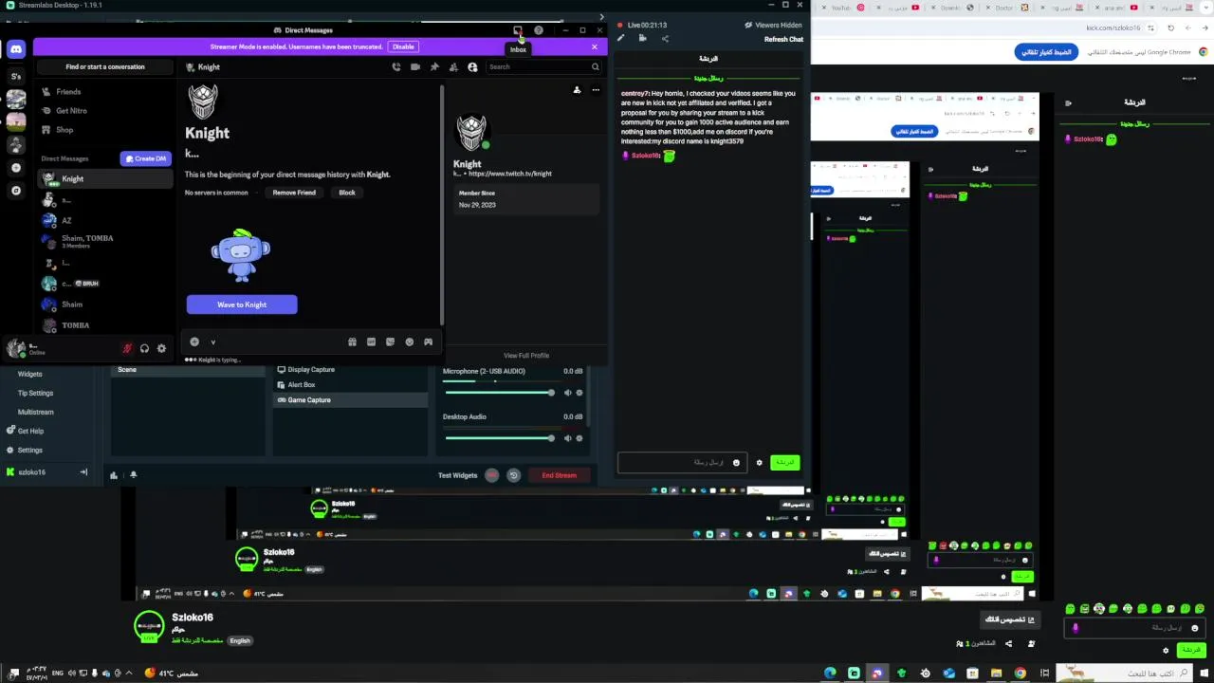
Task: Click End Stream in Streamlabs
Action: [559, 475]
